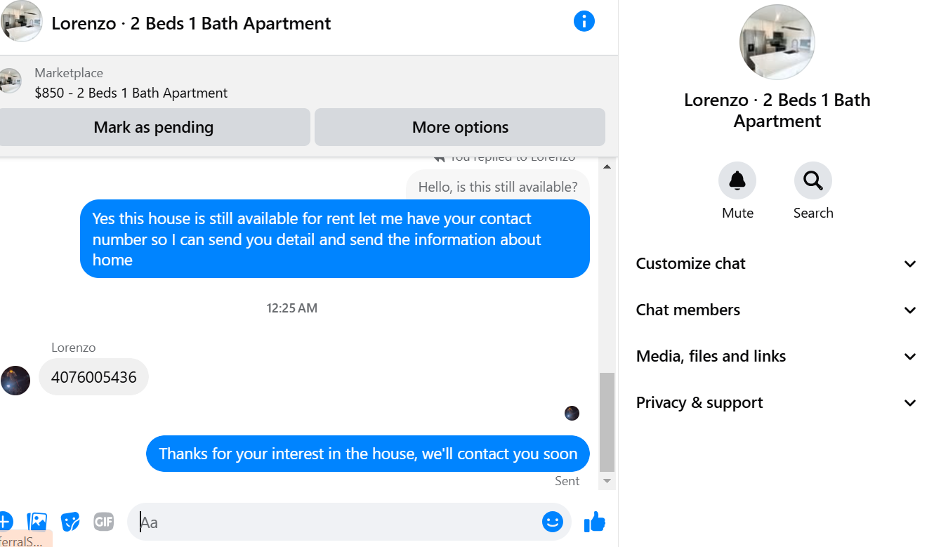This screenshot has width=934, height=547.
Task: Click the chat scrollbar down arrow
Action: 607,481
